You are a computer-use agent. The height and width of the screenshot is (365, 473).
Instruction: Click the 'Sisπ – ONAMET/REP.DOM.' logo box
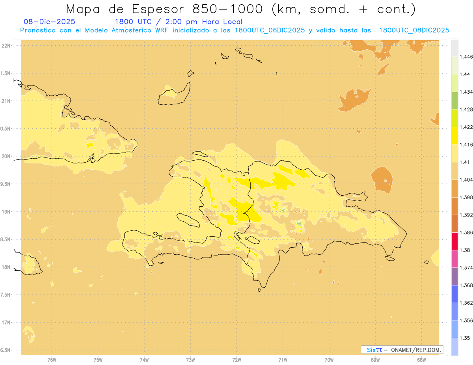(402, 350)
